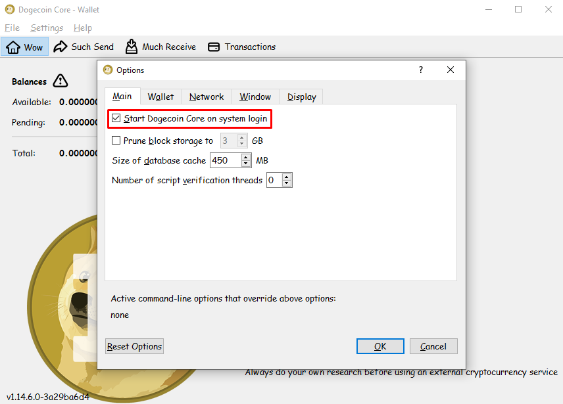Click the 'Size of database cache' label
The height and width of the screenshot is (404, 563).
(159, 160)
